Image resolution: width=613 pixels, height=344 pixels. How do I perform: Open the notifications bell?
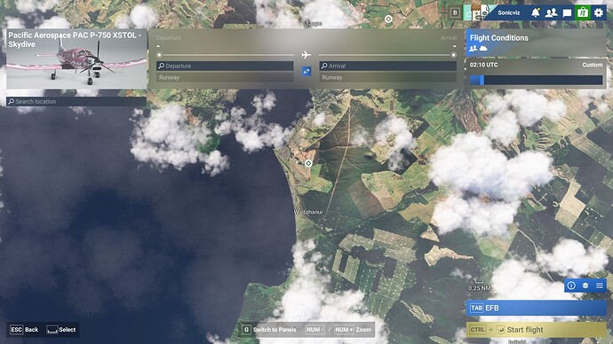(535, 13)
